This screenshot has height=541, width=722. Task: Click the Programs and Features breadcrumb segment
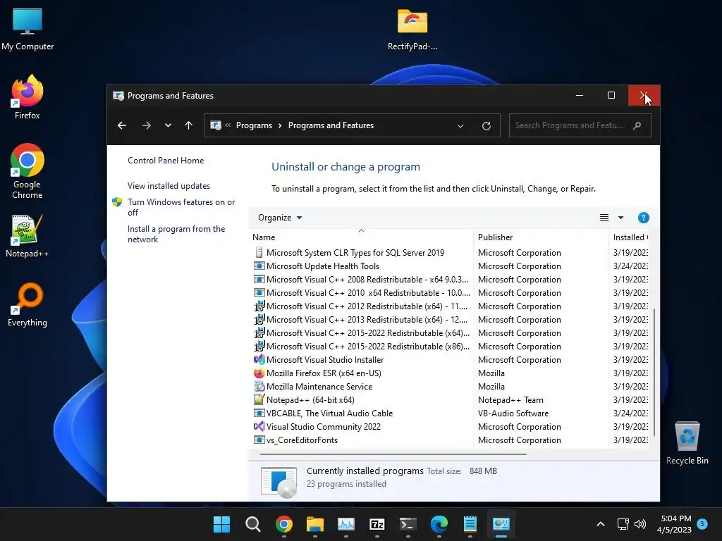point(331,125)
